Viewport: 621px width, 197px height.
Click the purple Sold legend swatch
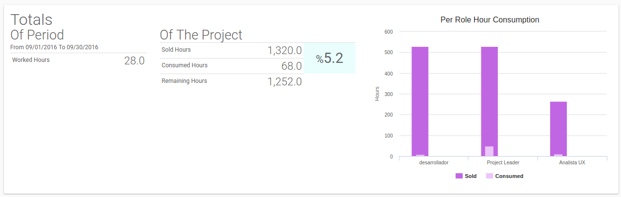coord(459,176)
